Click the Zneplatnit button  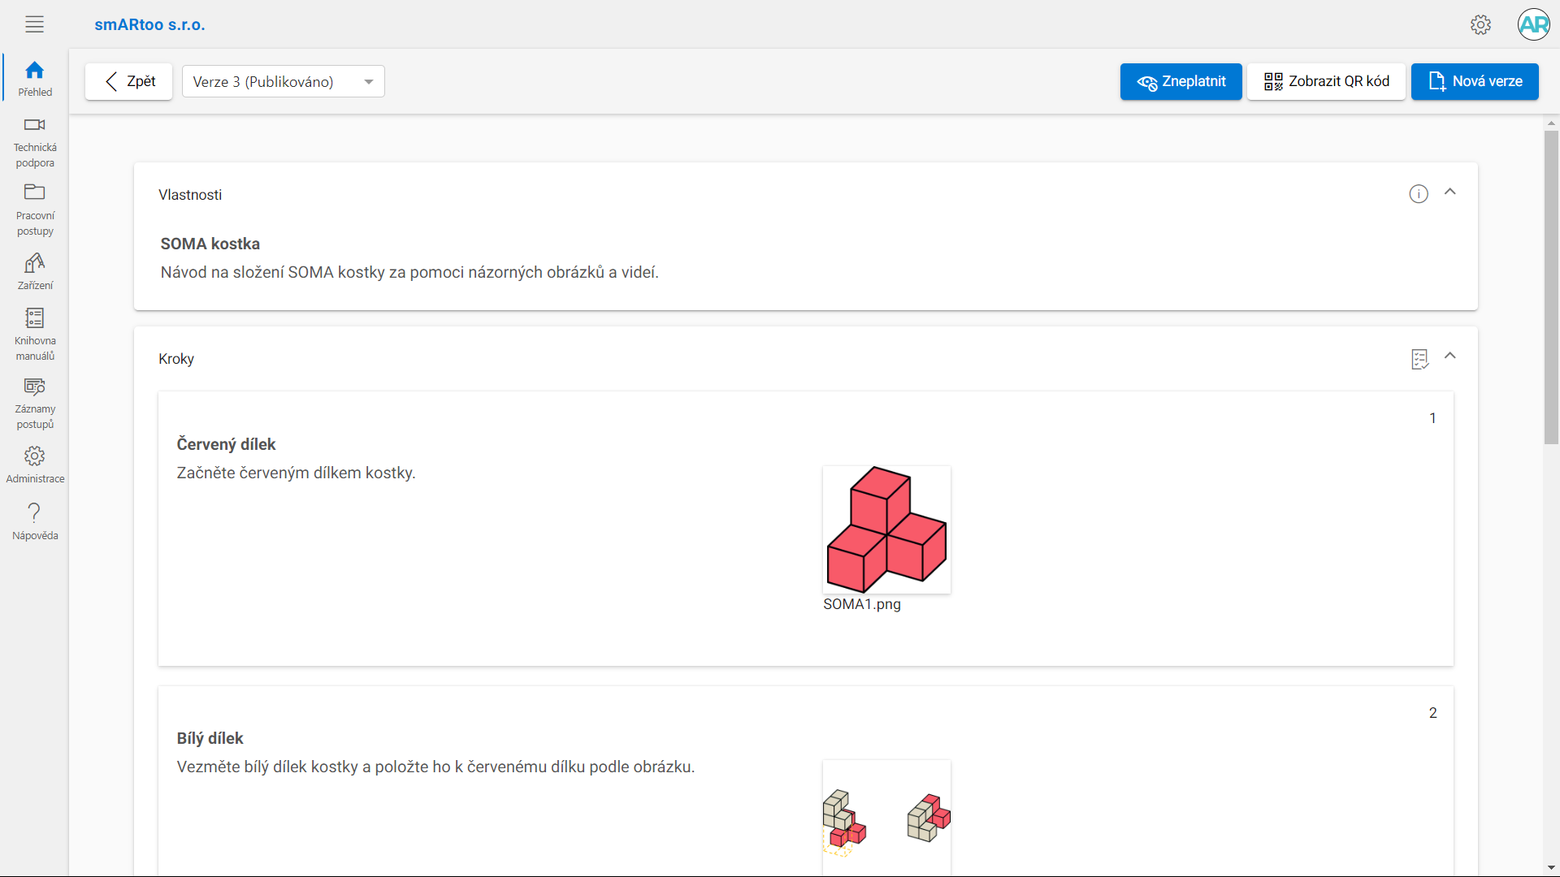[x=1181, y=81]
